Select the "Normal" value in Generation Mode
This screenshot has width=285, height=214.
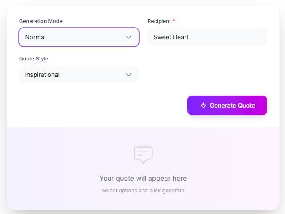(35, 37)
